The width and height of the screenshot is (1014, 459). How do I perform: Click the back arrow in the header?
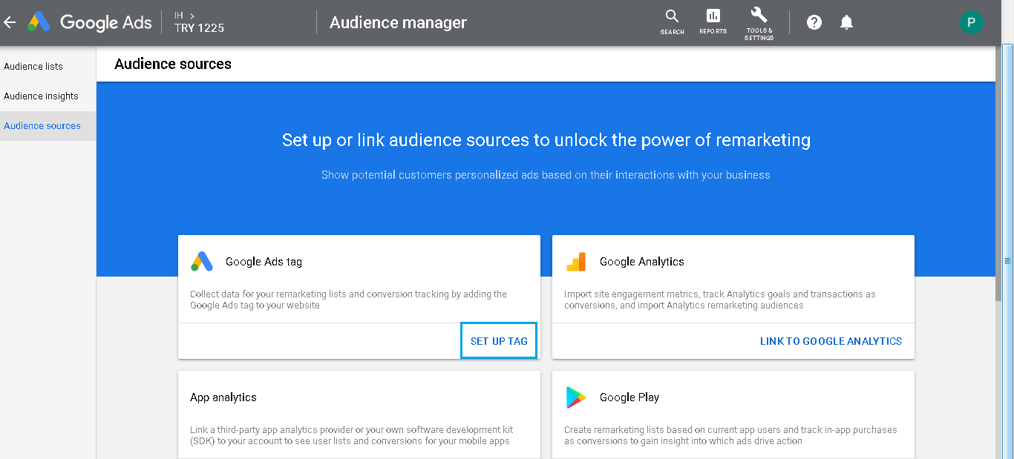[x=10, y=22]
